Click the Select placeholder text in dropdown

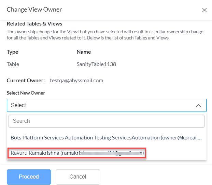[x=18, y=105]
